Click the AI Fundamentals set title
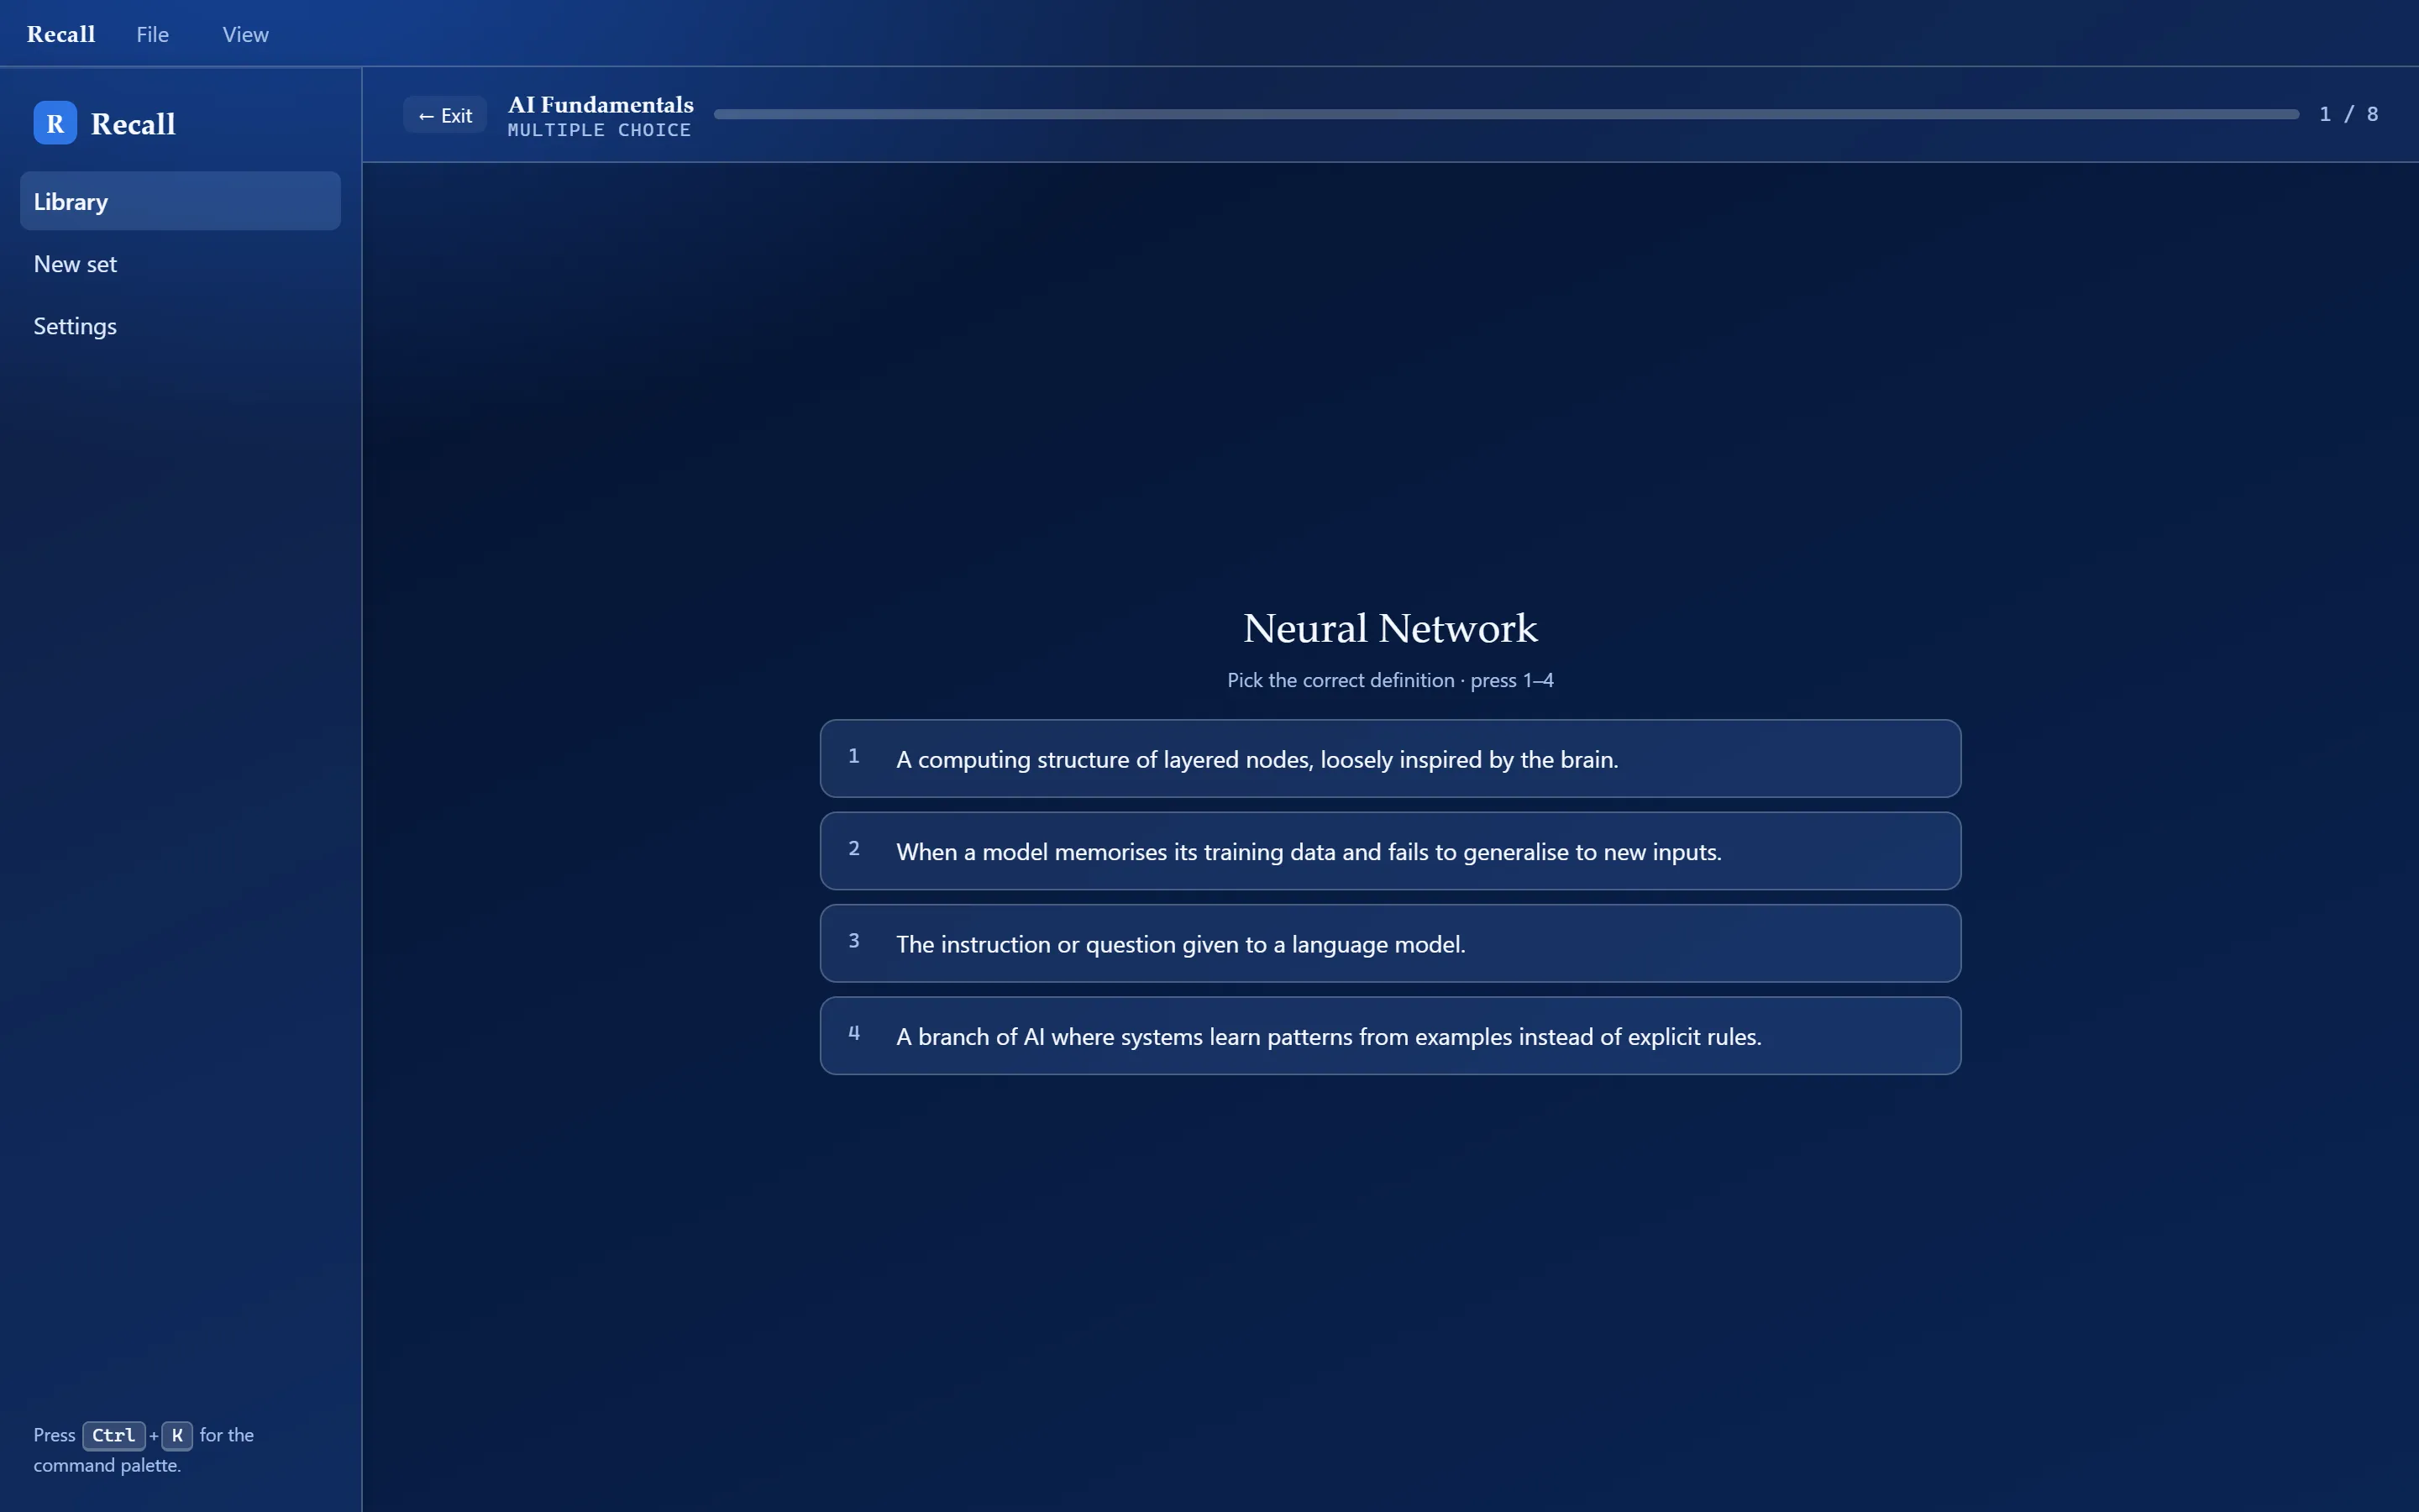The height and width of the screenshot is (1512, 2419). (601, 104)
